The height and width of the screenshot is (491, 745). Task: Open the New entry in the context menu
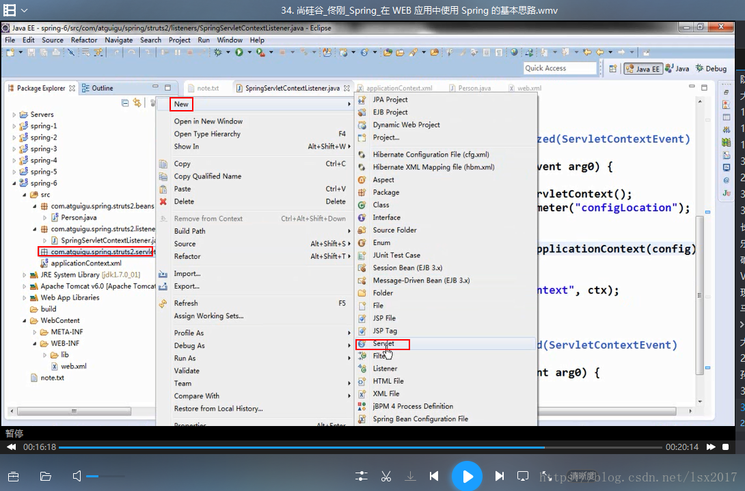[181, 104]
